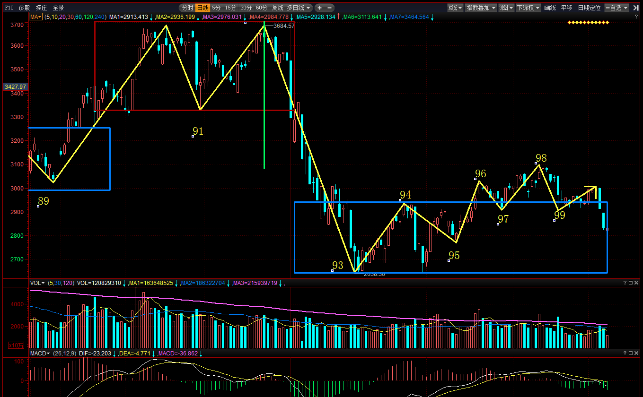Edit MACD parameters (26,12,9)
The width and height of the screenshot is (643, 397).
click(64, 354)
